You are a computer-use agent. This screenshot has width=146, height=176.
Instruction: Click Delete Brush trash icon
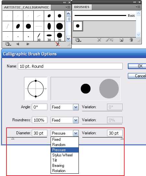click(131, 40)
